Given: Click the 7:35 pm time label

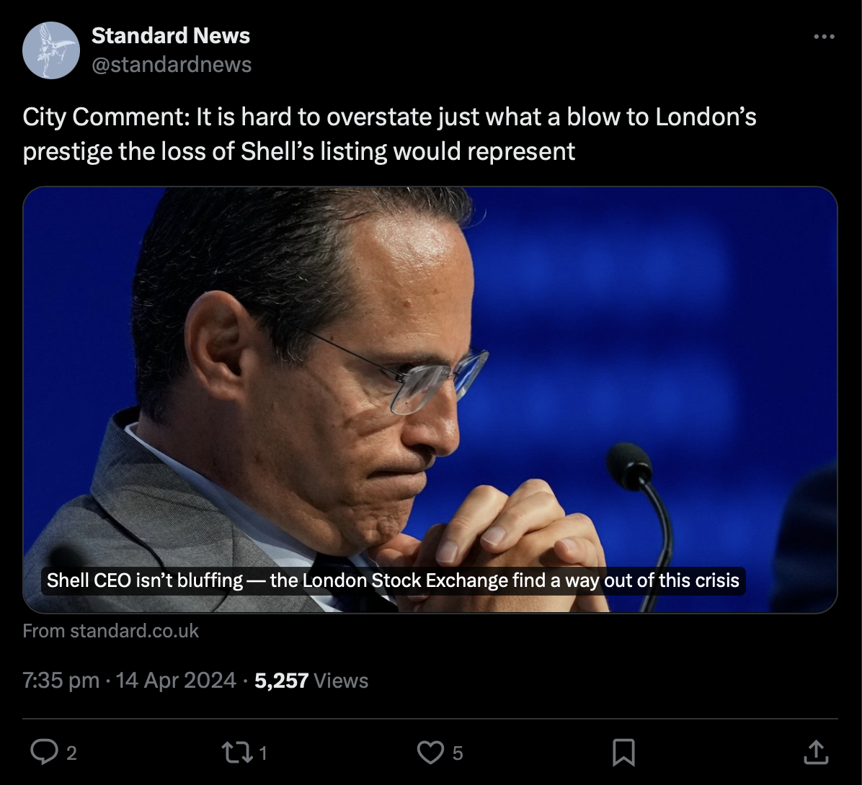Looking at the screenshot, I should [61, 681].
